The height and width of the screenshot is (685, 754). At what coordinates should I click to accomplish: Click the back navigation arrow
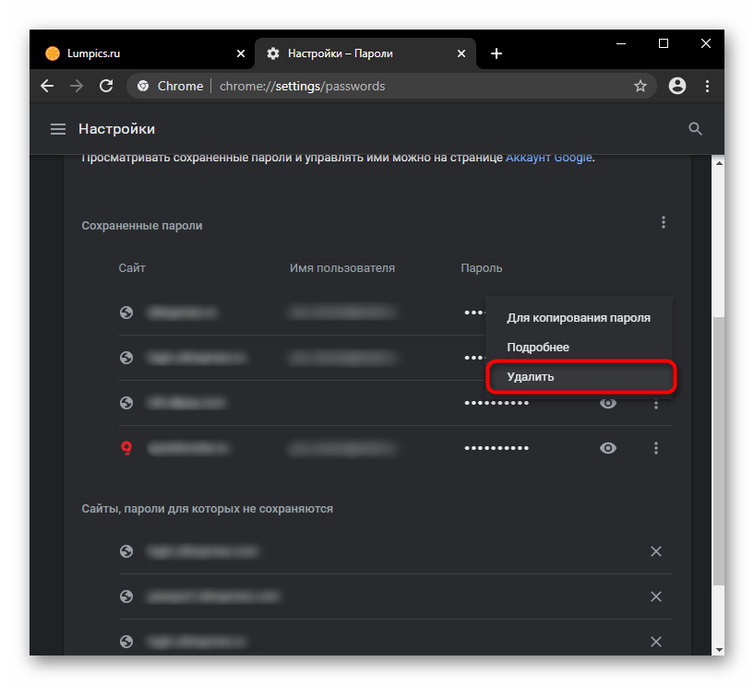[47, 86]
